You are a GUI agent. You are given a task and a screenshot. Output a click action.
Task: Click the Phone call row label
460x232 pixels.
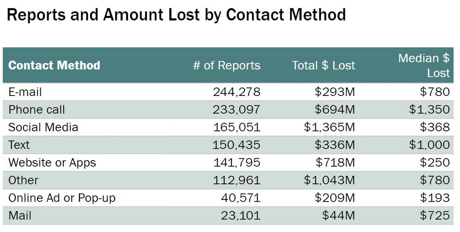click(36, 110)
